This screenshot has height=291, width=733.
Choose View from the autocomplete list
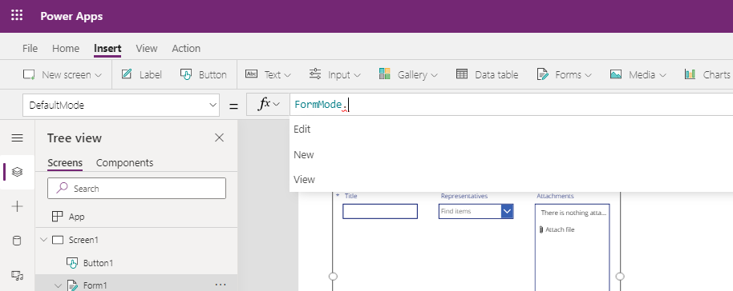pos(511,180)
